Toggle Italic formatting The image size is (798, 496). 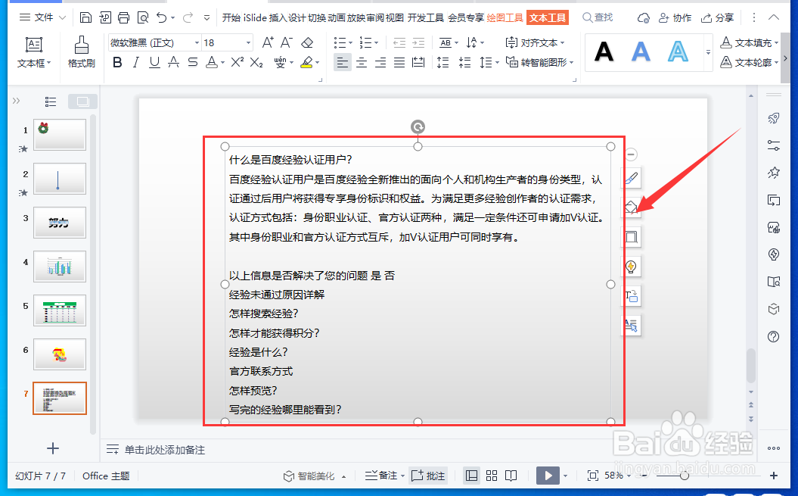point(136,62)
